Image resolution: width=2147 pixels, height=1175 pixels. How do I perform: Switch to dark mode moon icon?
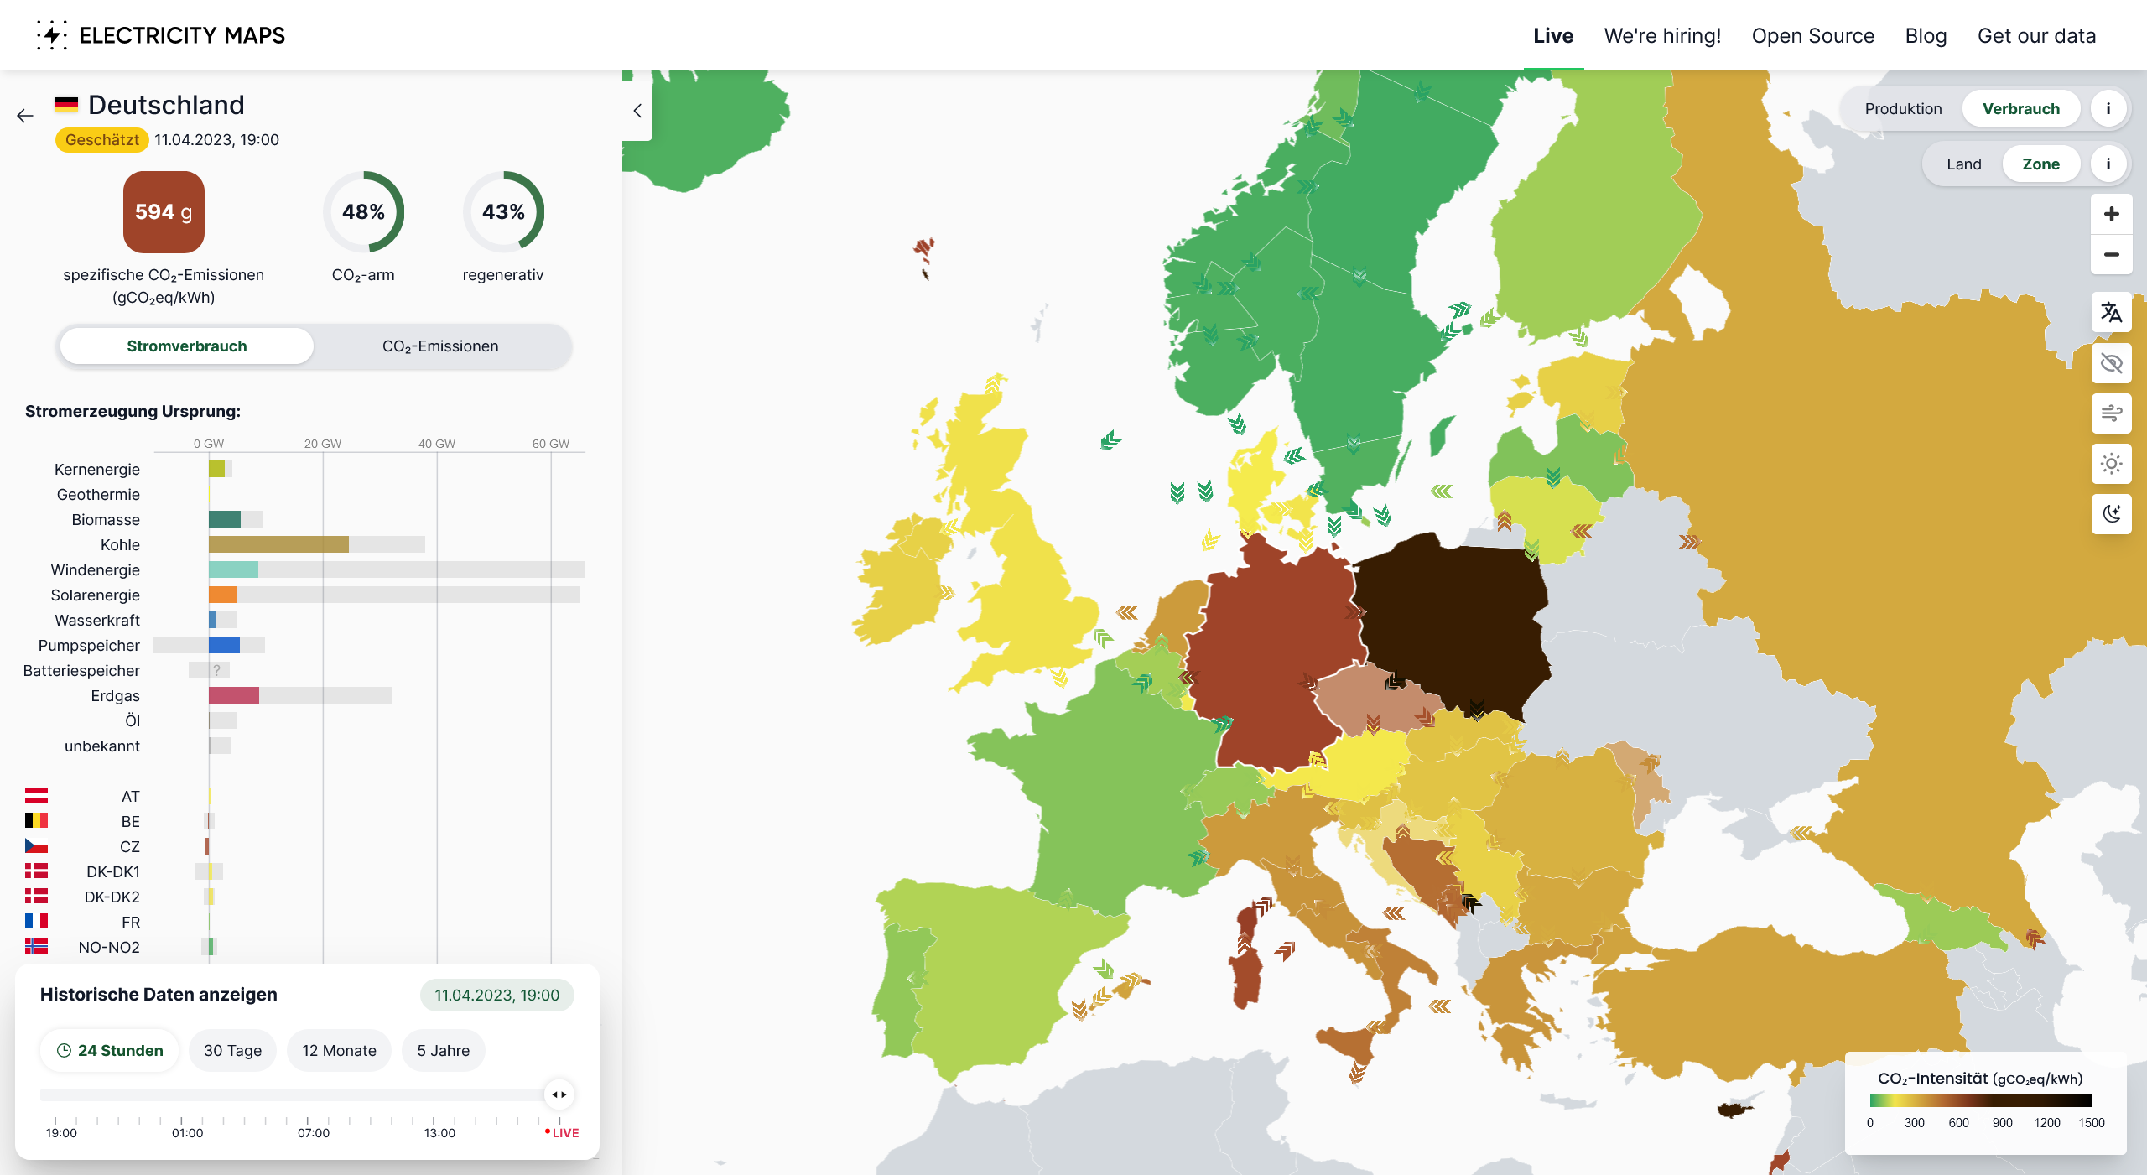coord(2111,513)
